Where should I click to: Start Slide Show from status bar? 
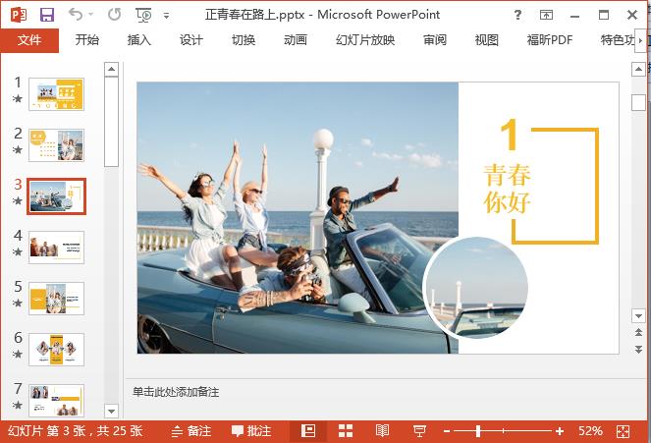[419, 431]
